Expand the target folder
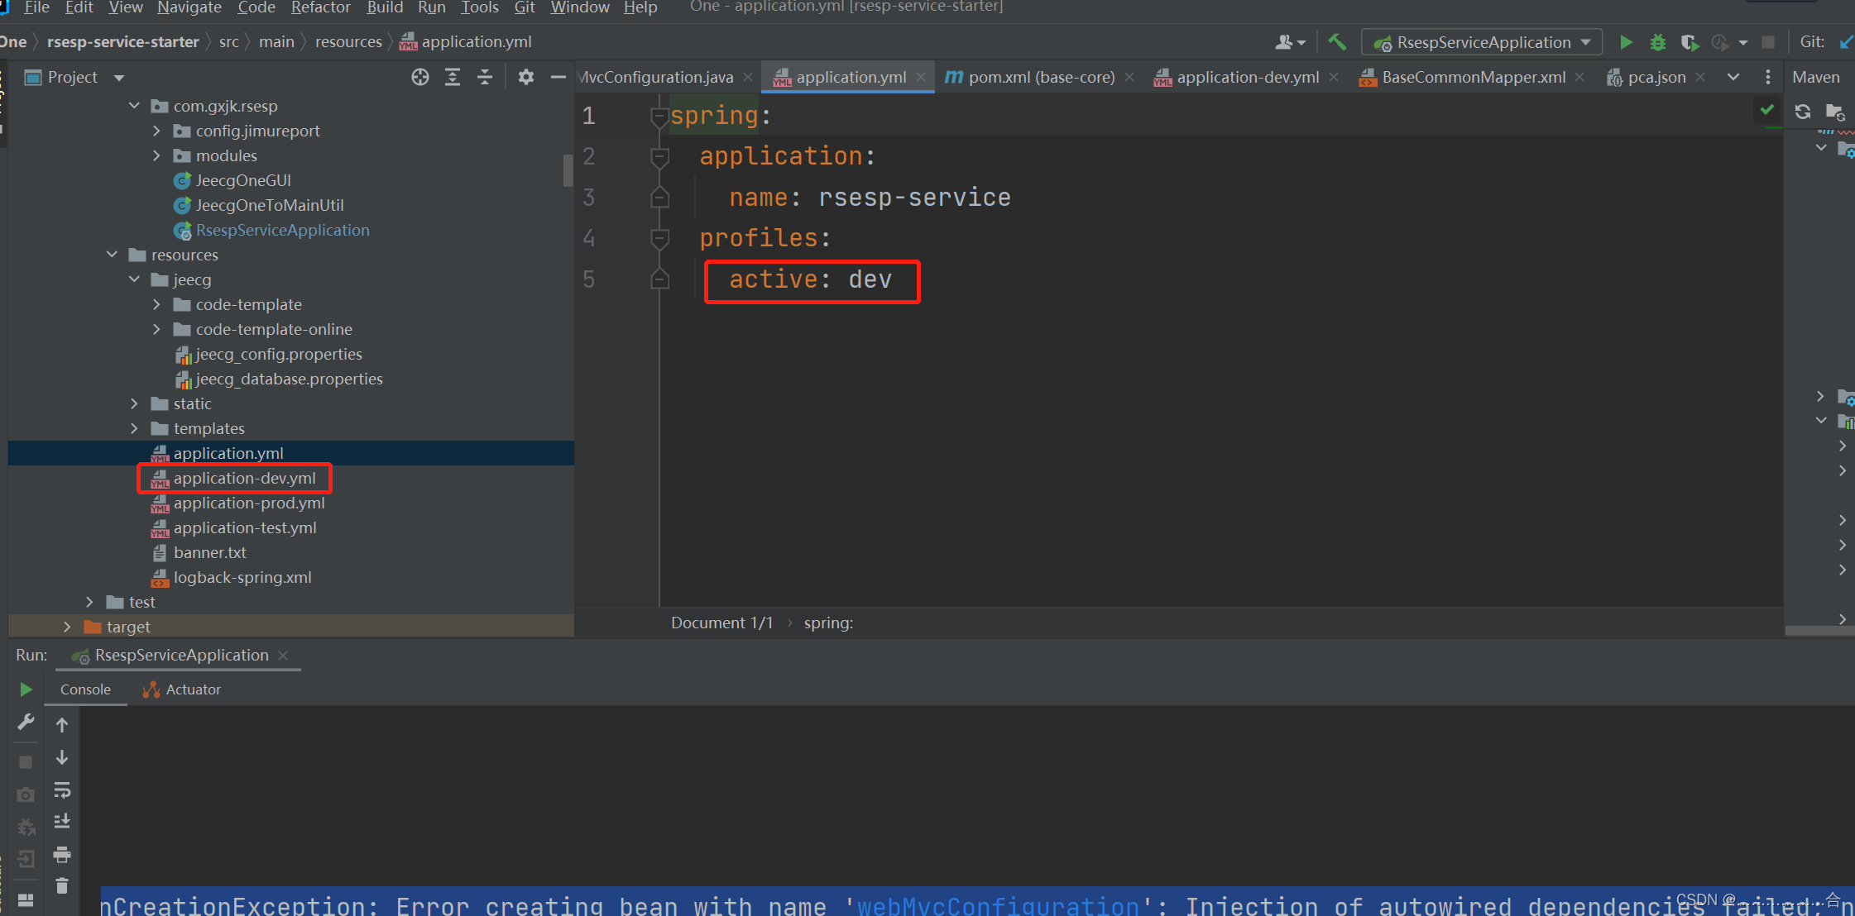This screenshot has width=1855, height=916. click(x=67, y=627)
